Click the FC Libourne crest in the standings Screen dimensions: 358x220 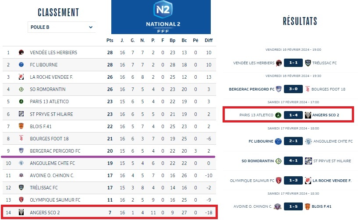pos(21,65)
